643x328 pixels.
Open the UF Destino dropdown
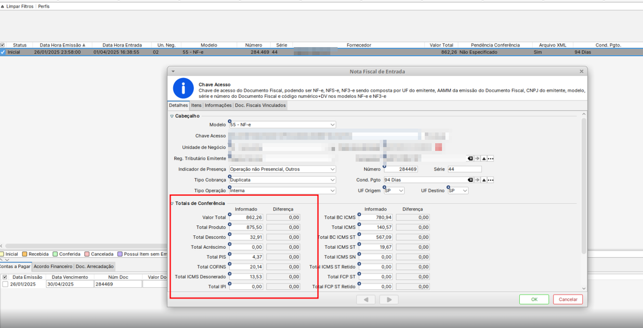click(465, 191)
